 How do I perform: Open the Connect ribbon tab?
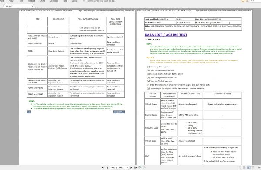[x=54, y=1]
